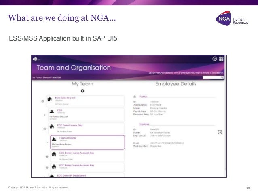This screenshot has height=194, width=258.
Task: Expand the ECC Demo Finance Accounts Rec node
Action: [47, 156]
